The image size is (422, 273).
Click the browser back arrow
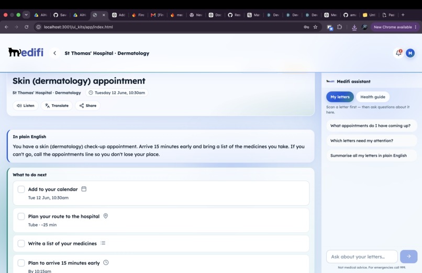[6, 27]
